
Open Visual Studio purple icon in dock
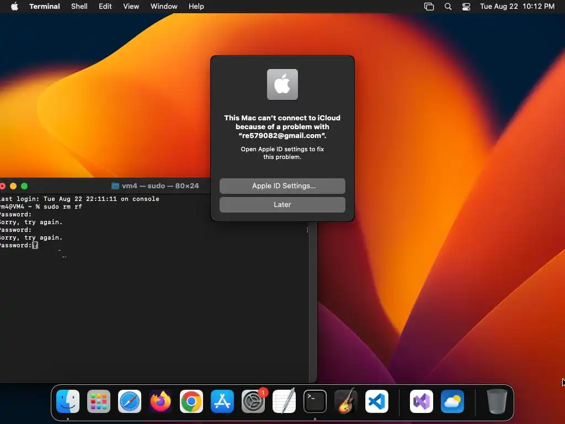(x=422, y=401)
